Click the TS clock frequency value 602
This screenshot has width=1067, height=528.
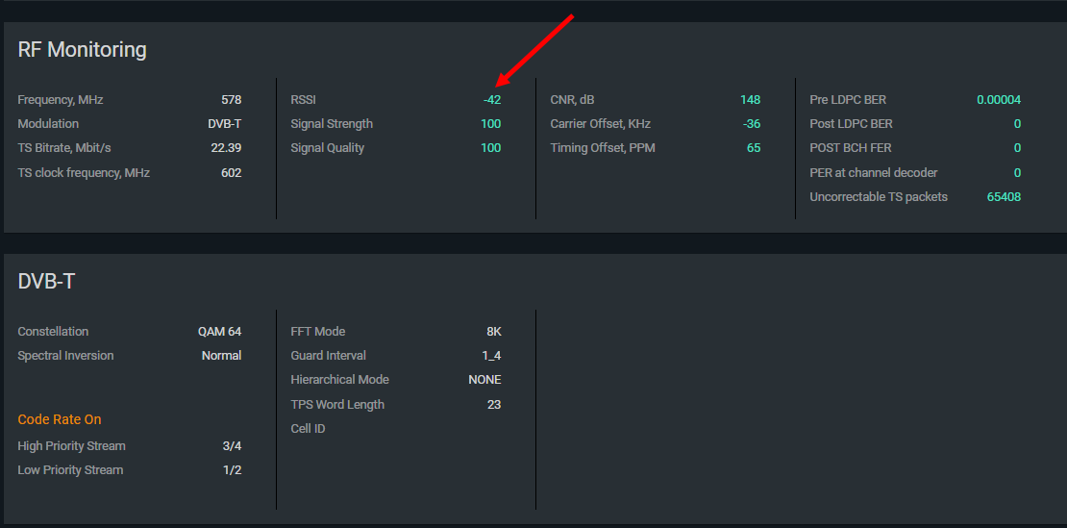(x=231, y=173)
